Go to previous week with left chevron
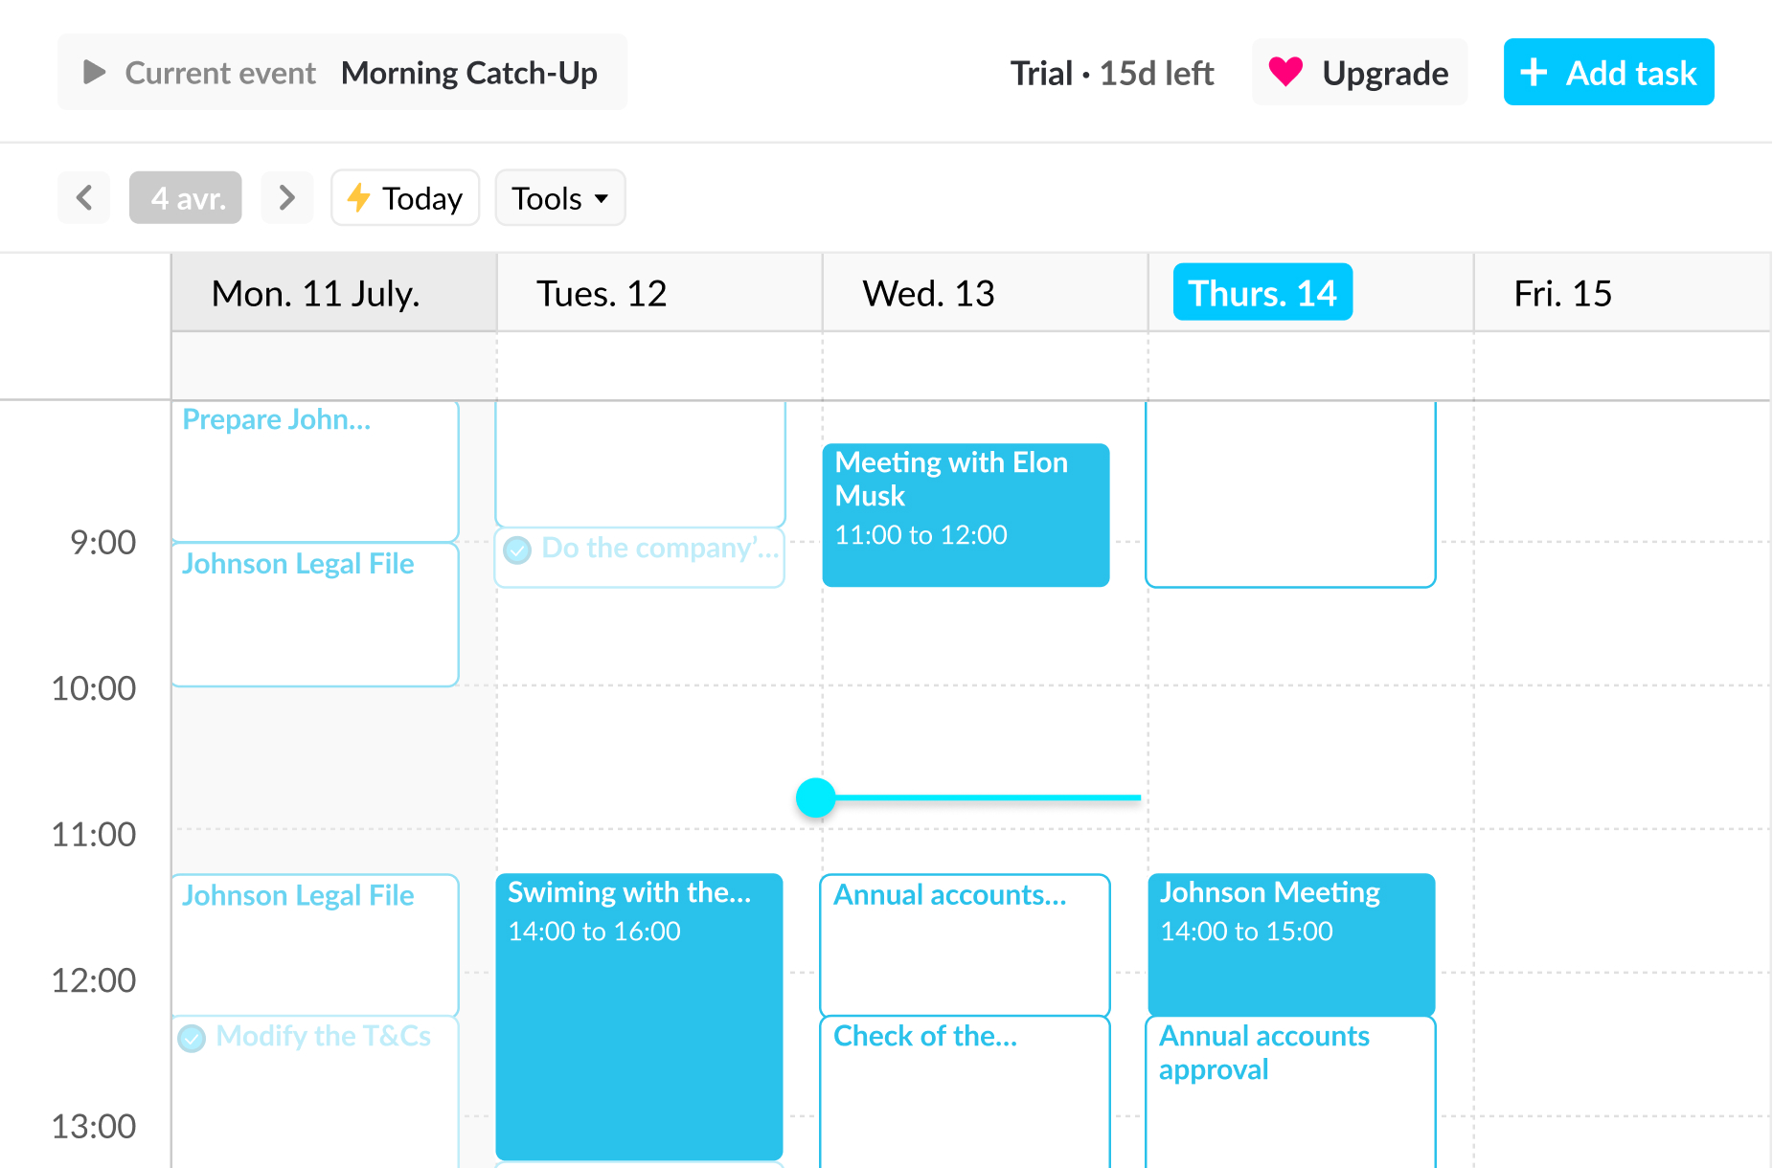 click(84, 198)
